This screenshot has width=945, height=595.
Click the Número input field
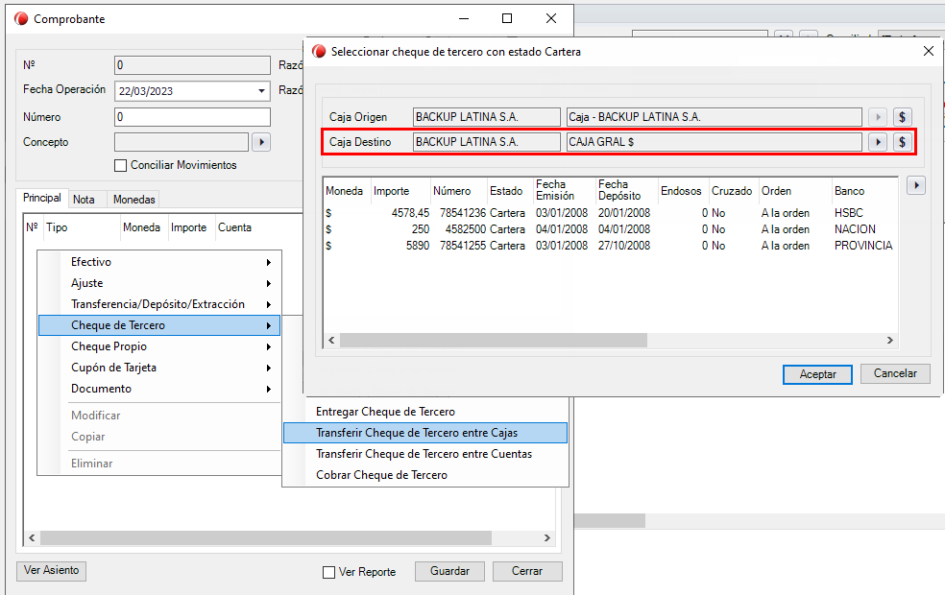click(x=192, y=117)
